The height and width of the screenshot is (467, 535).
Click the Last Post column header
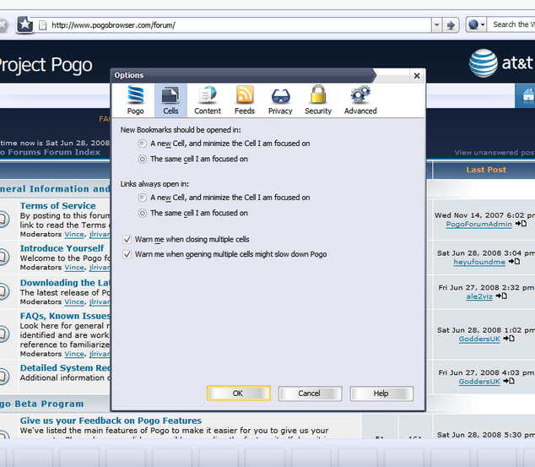point(486,170)
